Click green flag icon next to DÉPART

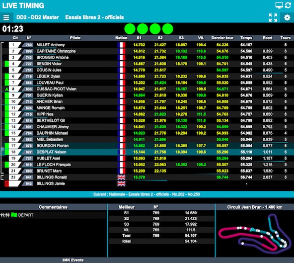pos(14,215)
